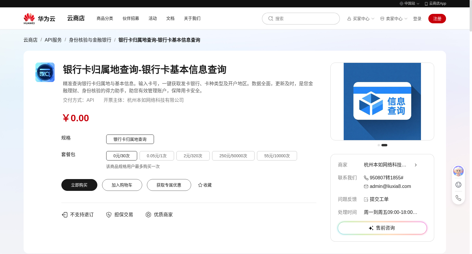Screen dimensions: 472x254
Task: Open the API服务 breadcrumb link
Action: 53,40
